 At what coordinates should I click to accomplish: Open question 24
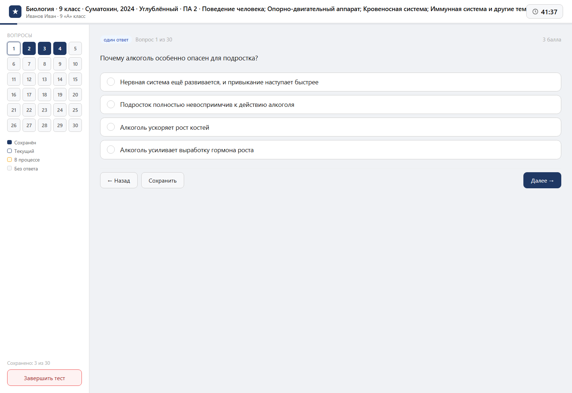pyautogui.click(x=60, y=110)
